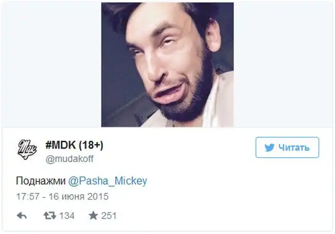This screenshot has height=234, width=335.
Task: Click the reply arrow icon
Action: pyautogui.click(x=22, y=215)
